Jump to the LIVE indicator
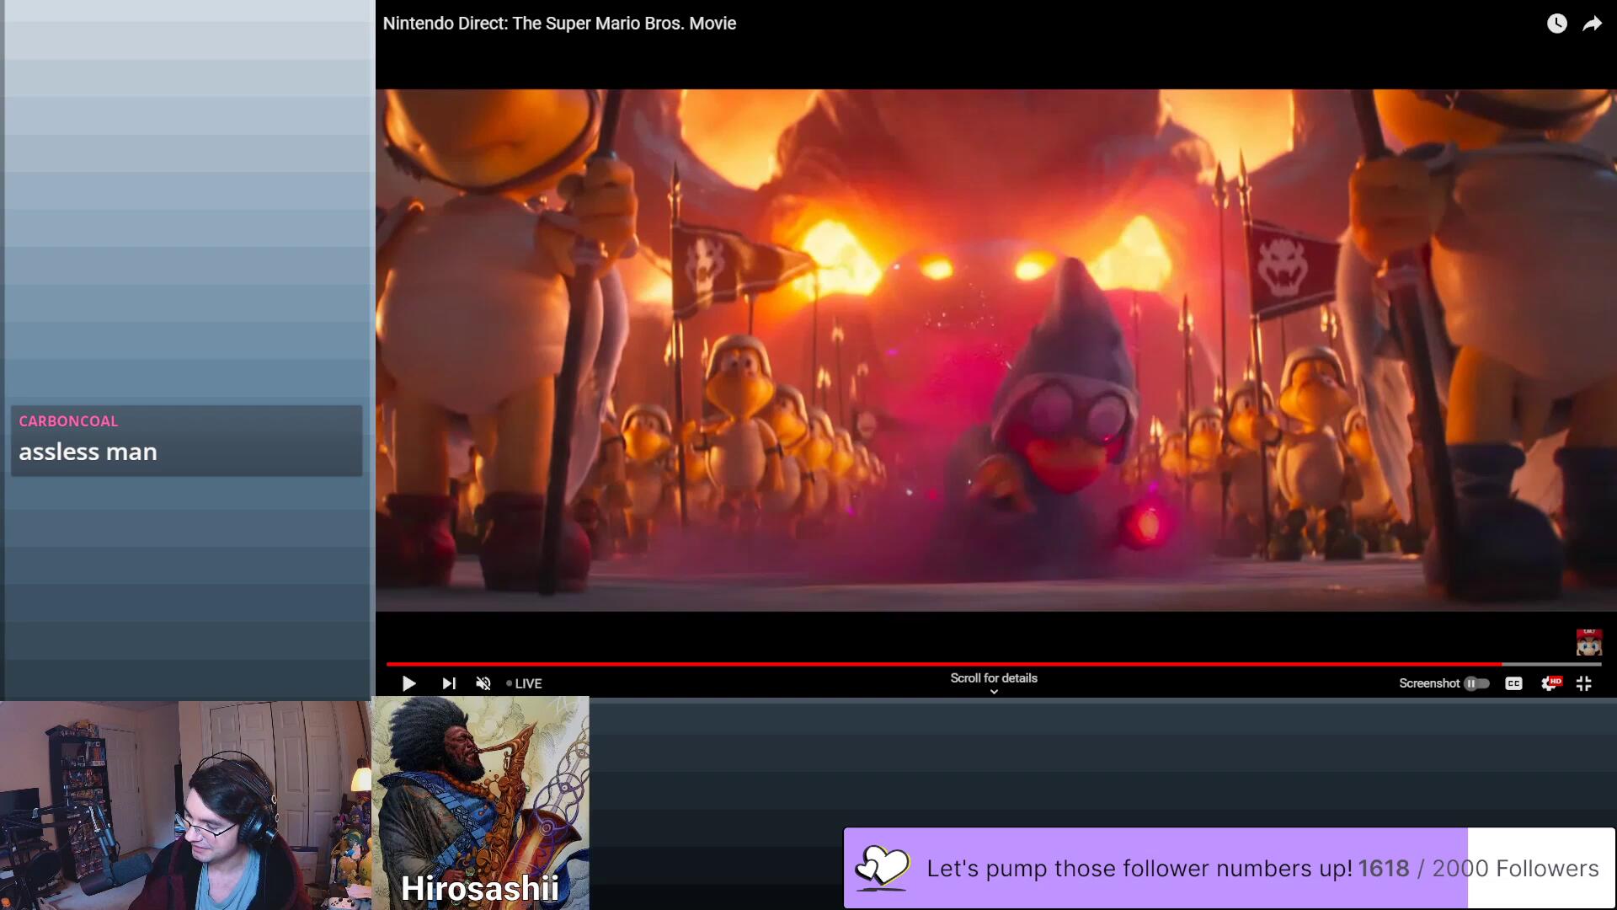 click(525, 683)
